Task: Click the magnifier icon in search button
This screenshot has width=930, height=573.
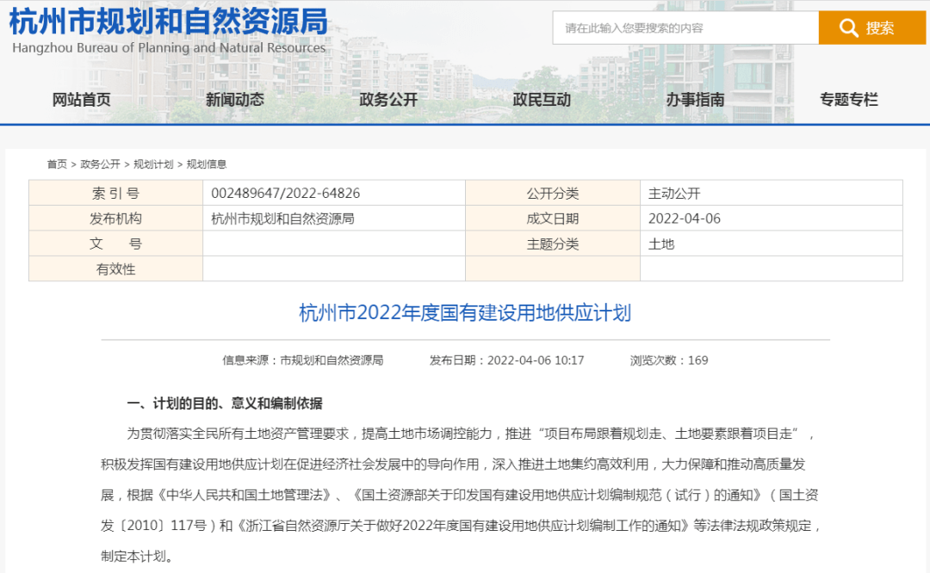Action: tap(849, 28)
